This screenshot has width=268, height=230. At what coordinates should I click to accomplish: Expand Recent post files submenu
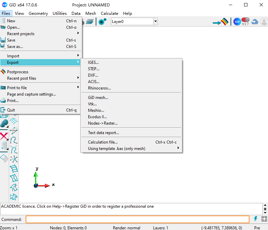point(40,78)
